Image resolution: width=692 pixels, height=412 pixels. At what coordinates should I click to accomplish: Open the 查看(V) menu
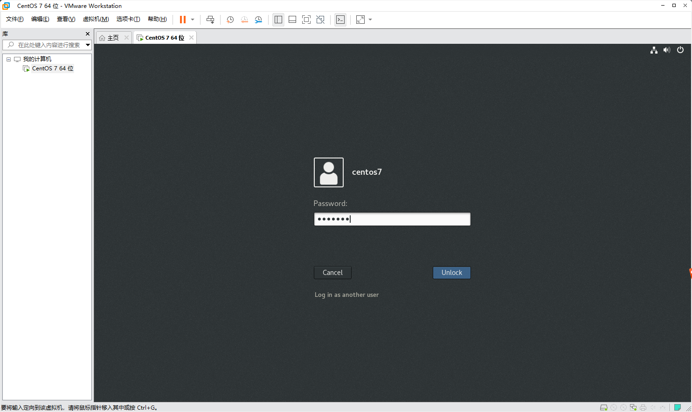pyautogui.click(x=66, y=19)
